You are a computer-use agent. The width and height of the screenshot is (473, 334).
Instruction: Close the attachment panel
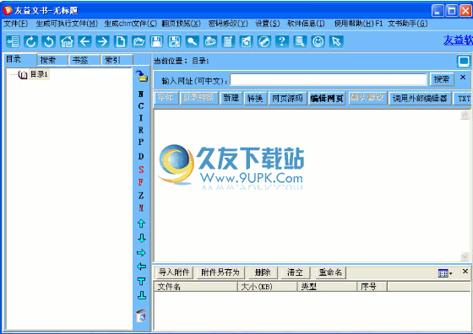[465, 272]
